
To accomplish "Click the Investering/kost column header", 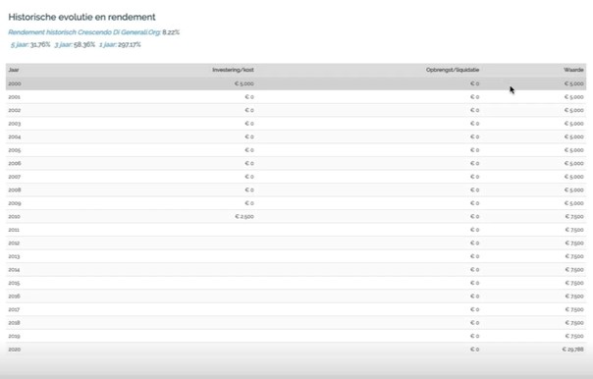I will pyautogui.click(x=233, y=70).
